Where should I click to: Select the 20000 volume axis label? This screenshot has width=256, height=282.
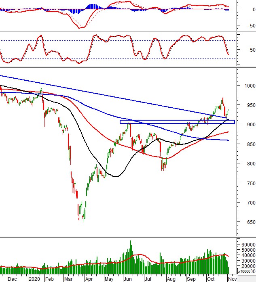tap(246, 266)
